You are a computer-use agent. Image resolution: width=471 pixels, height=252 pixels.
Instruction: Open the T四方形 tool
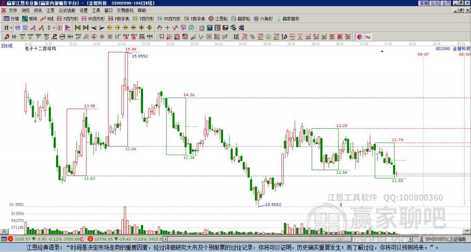point(144,18)
